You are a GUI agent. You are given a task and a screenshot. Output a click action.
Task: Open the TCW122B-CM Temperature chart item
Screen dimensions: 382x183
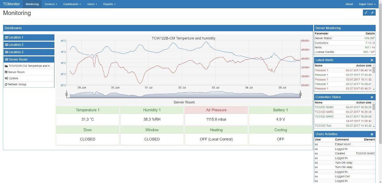pos(29,66)
